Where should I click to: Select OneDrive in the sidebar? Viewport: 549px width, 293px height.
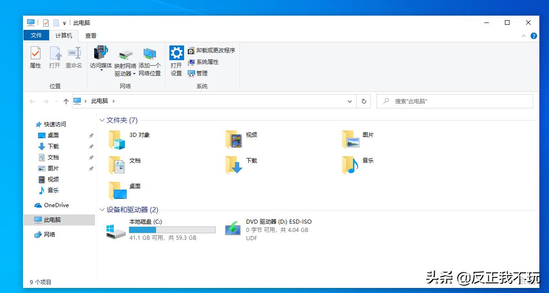click(x=51, y=205)
